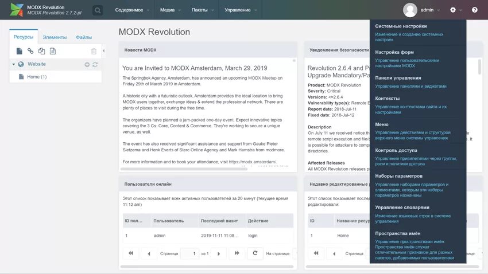Screen dimensions: 488x274
Task: Open the modx.amsterdam link in news
Action: pos(253,162)
